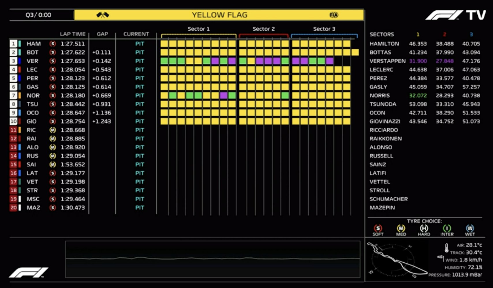Click the TYRE CHOICE label
Image resolution: width=493 pixels, height=288 pixels.
click(424, 221)
